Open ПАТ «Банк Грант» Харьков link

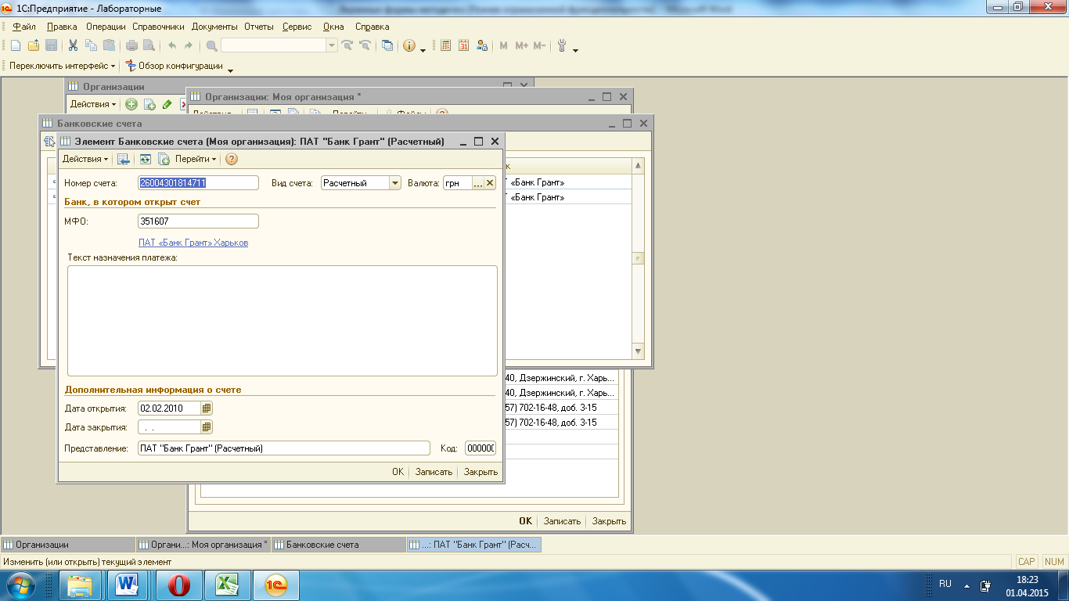[x=193, y=243]
